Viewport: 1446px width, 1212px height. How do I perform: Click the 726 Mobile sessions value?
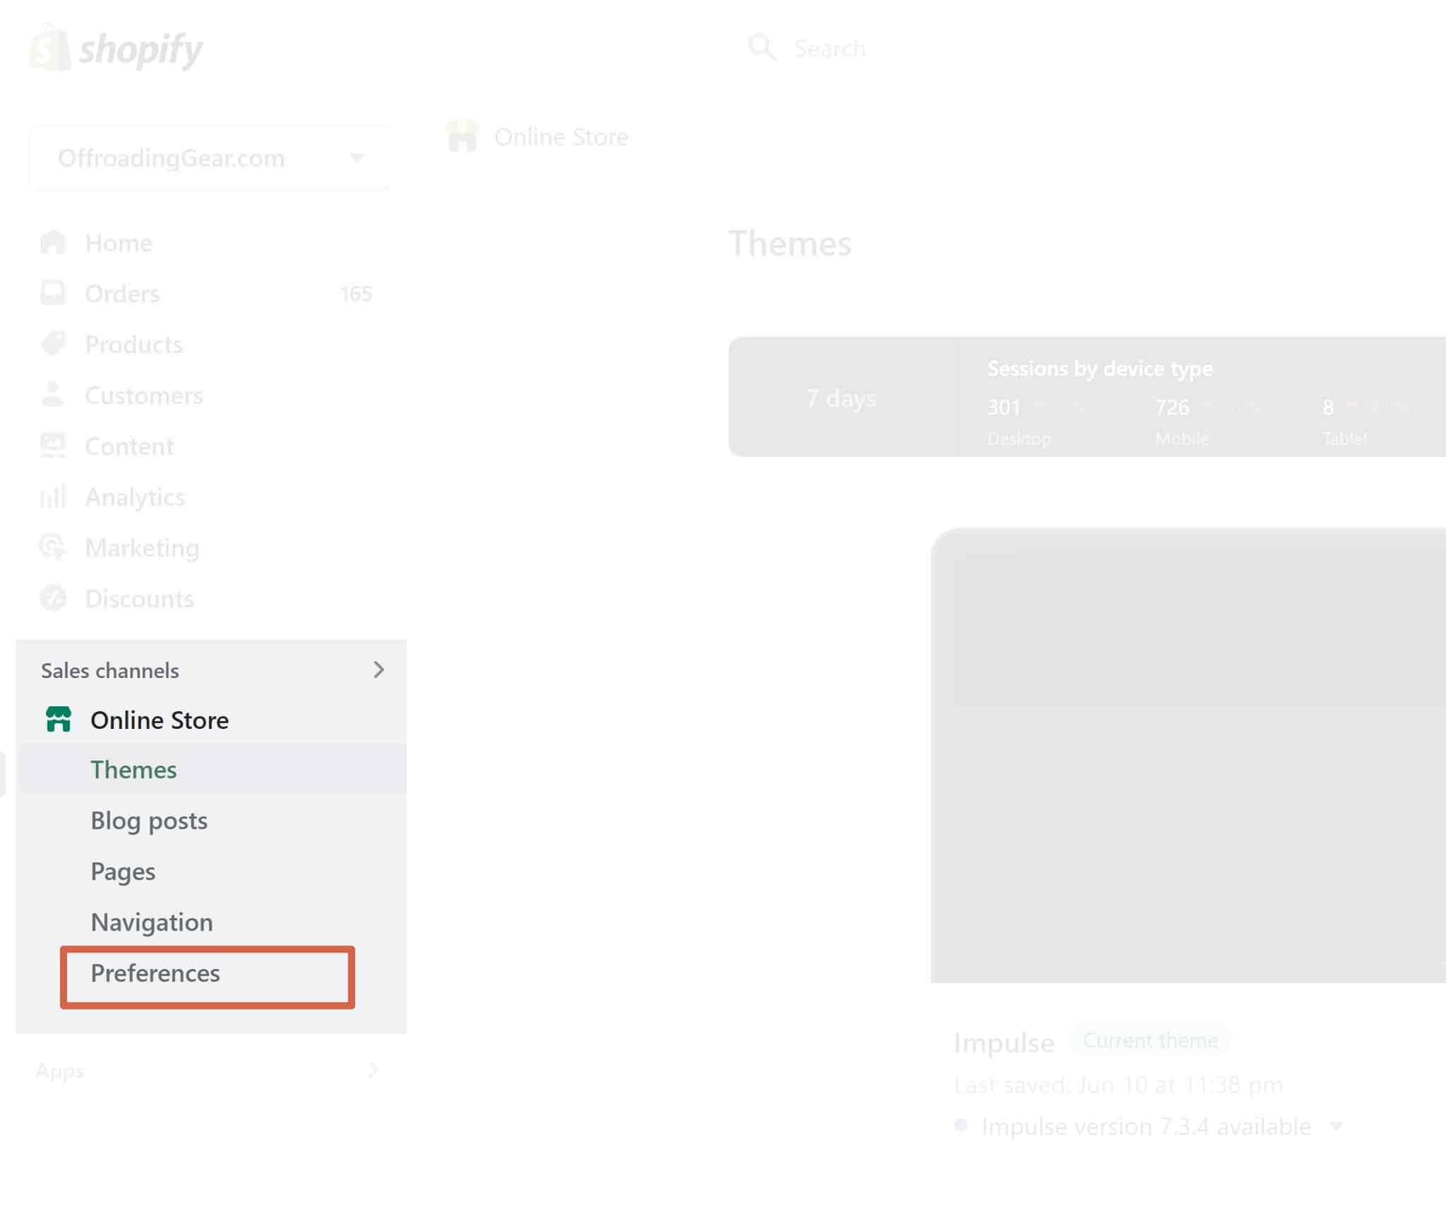(x=1172, y=407)
